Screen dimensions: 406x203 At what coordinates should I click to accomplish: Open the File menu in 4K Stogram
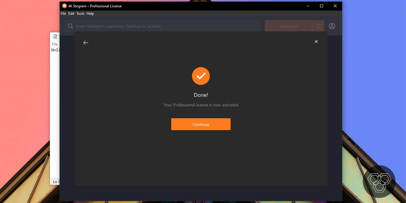[63, 14]
